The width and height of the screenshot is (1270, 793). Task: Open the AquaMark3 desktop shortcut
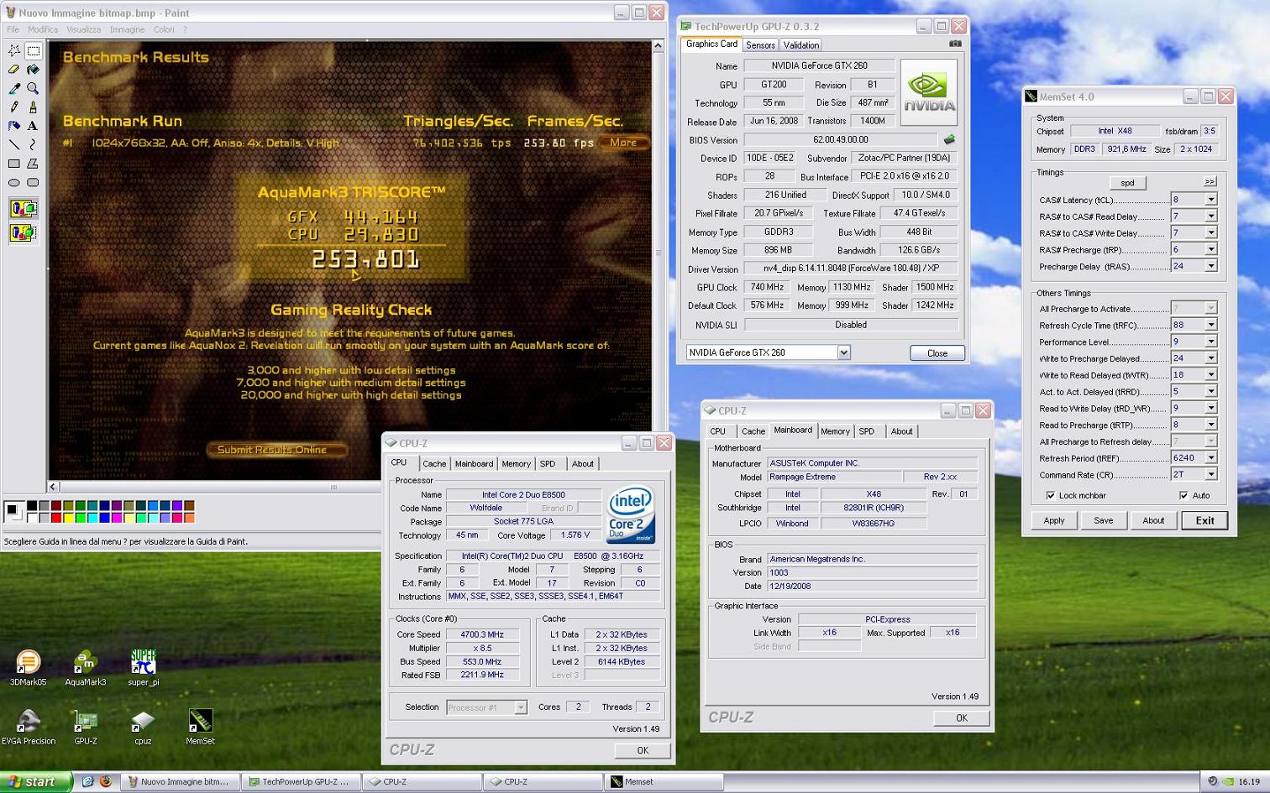86,668
